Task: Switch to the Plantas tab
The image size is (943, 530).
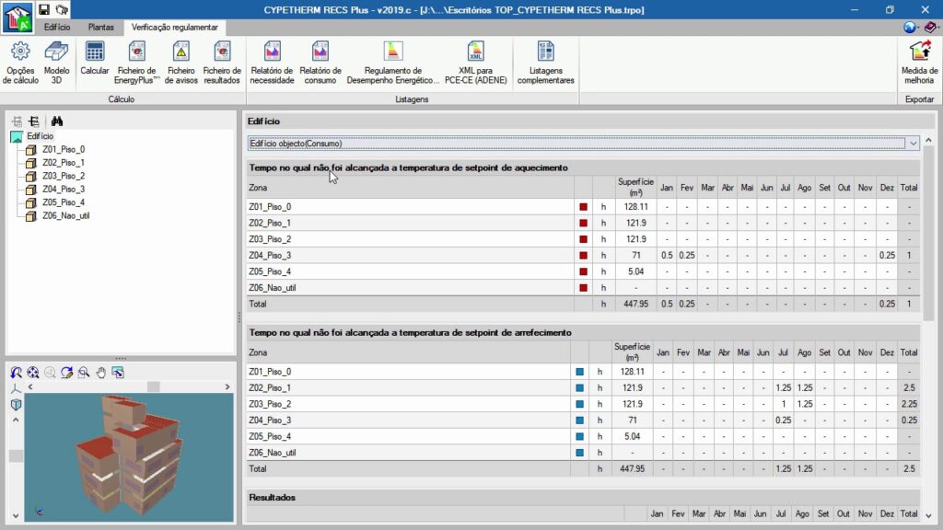Action: tap(101, 28)
